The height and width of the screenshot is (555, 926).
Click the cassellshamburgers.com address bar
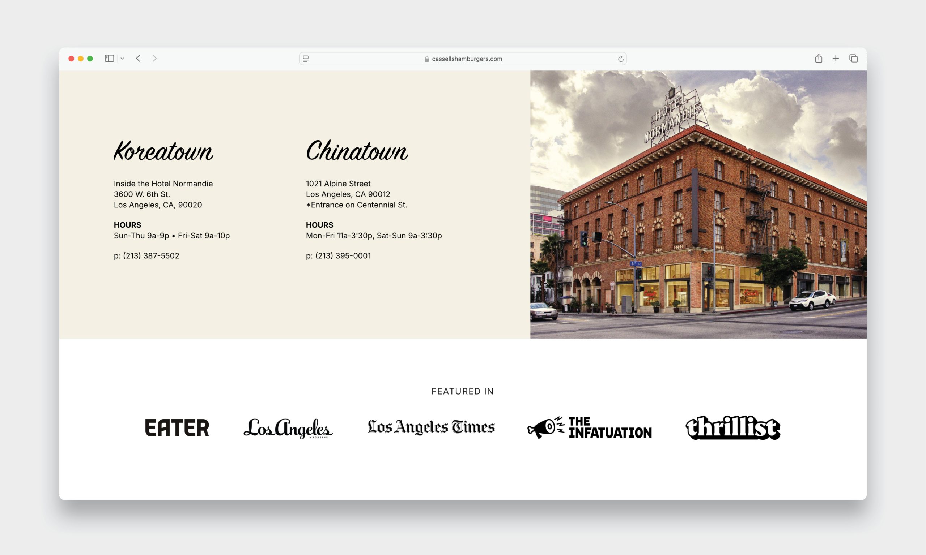463,59
